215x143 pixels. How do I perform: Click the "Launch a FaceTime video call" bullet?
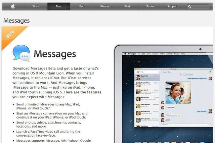pyautogui.click(x=48, y=133)
